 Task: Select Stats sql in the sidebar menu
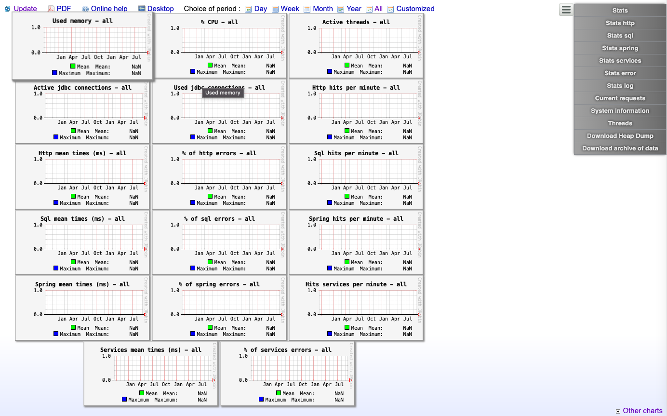coord(620,35)
